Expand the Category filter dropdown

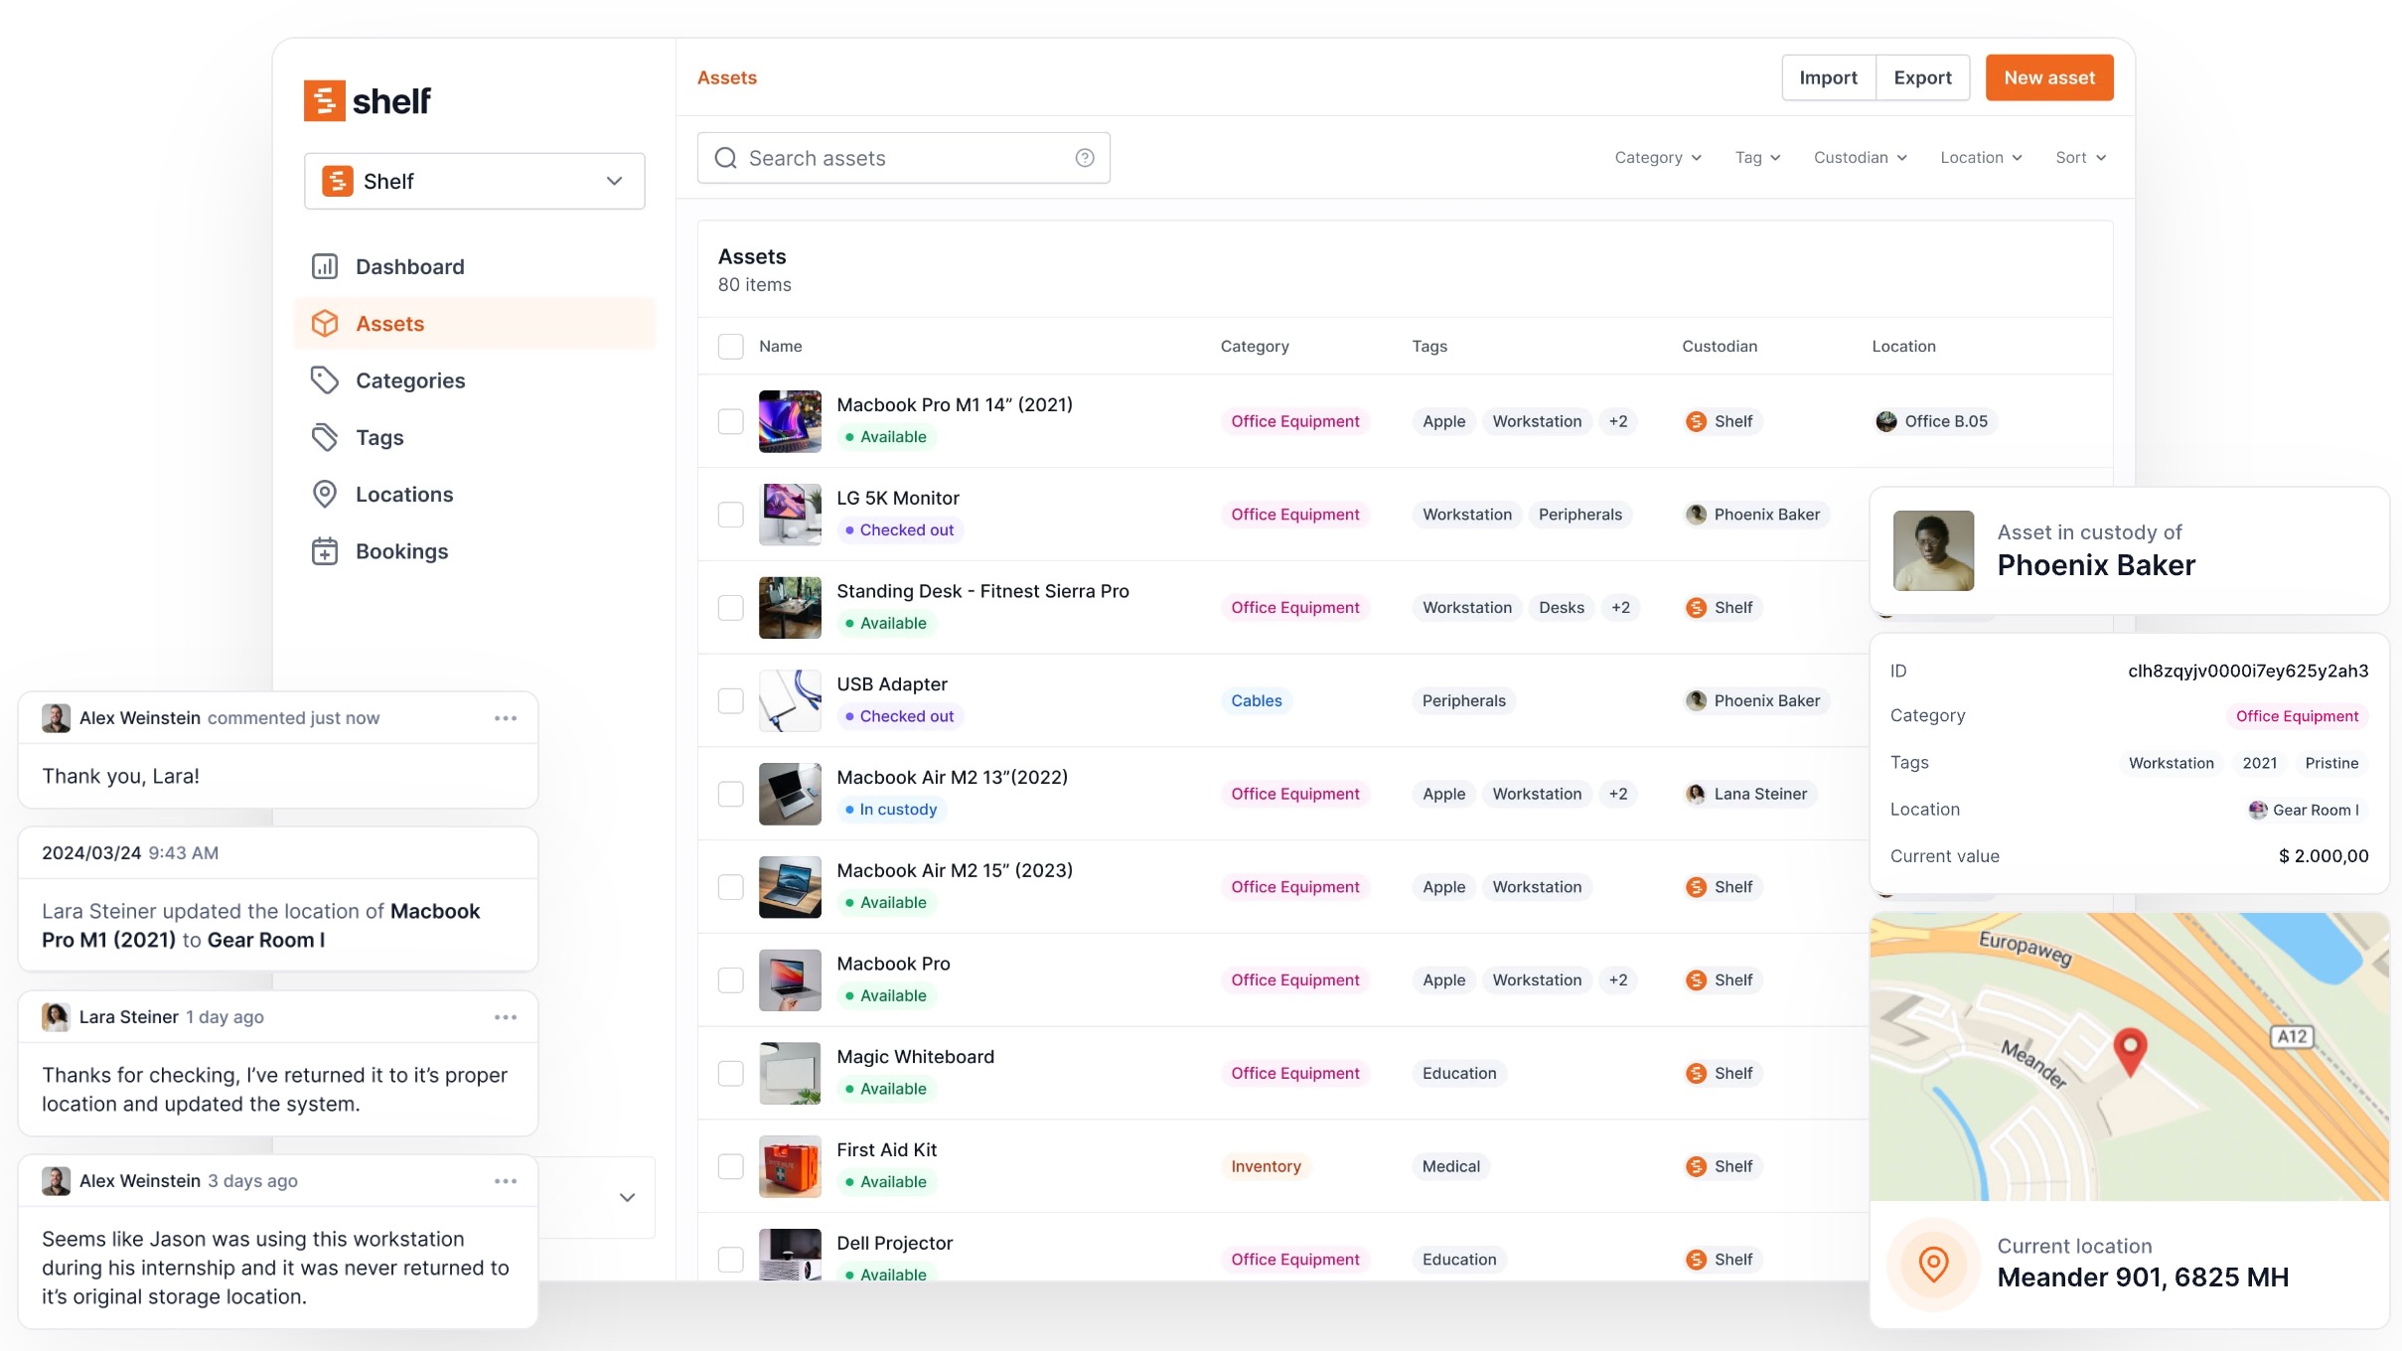[x=1657, y=158]
